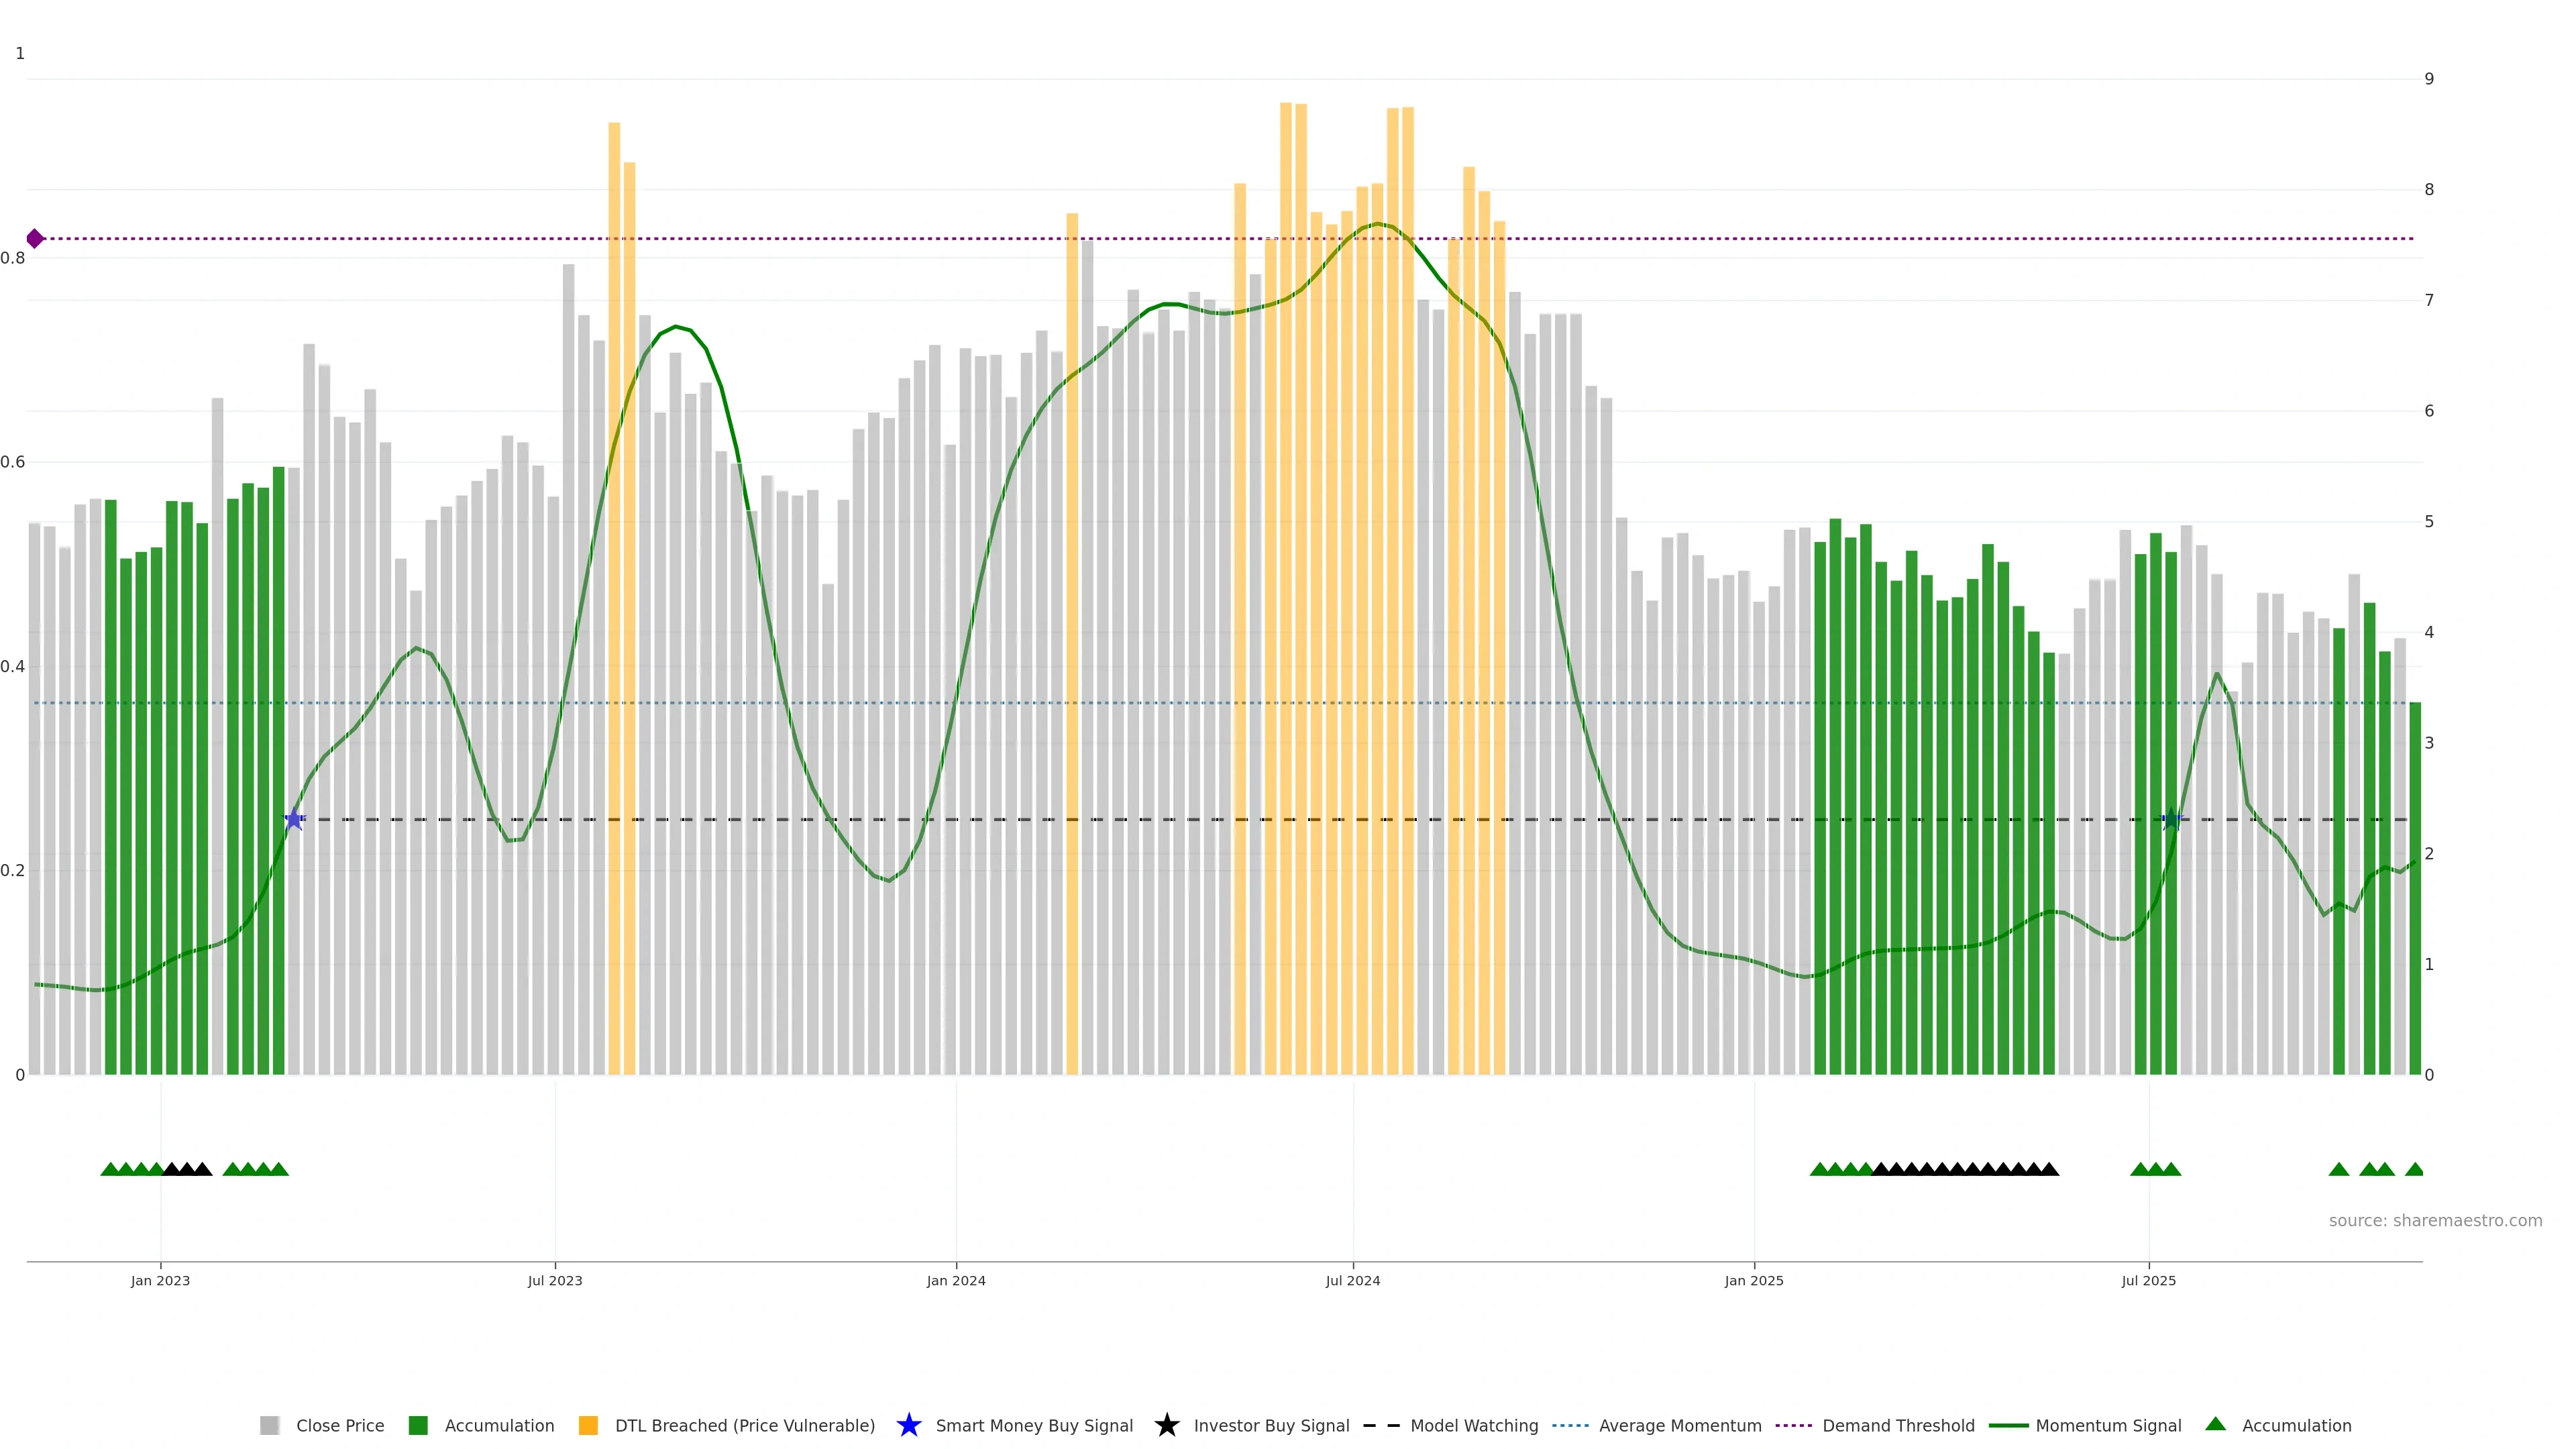Toggle the Close Price legend entry
This screenshot has height=1449, width=2576.
tap(339, 1425)
